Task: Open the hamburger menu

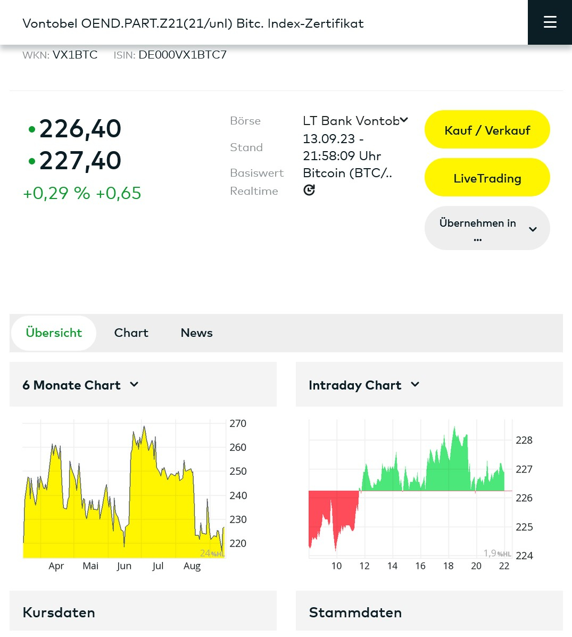Action: [x=550, y=22]
